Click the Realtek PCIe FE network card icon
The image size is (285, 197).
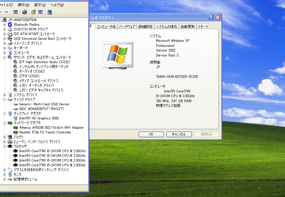point(16,132)
